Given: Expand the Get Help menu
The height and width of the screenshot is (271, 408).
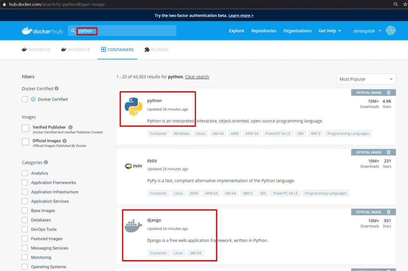Looking at the screenshot, I should (x=330, y=31).
